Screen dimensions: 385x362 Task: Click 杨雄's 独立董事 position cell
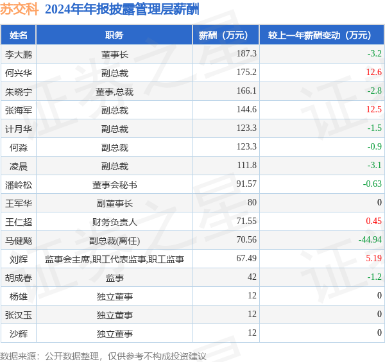(114, 297)
